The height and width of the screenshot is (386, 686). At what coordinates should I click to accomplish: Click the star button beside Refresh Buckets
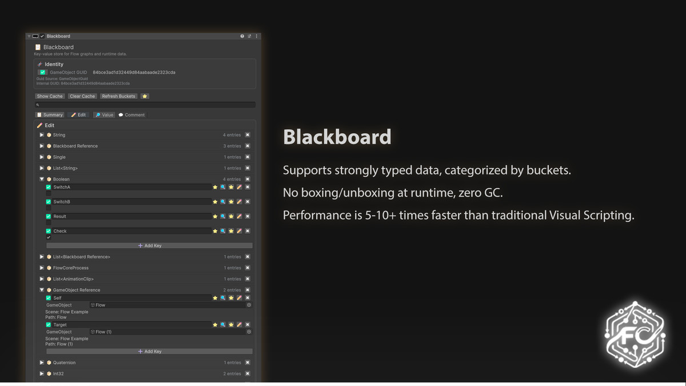[x=145, y=96]
